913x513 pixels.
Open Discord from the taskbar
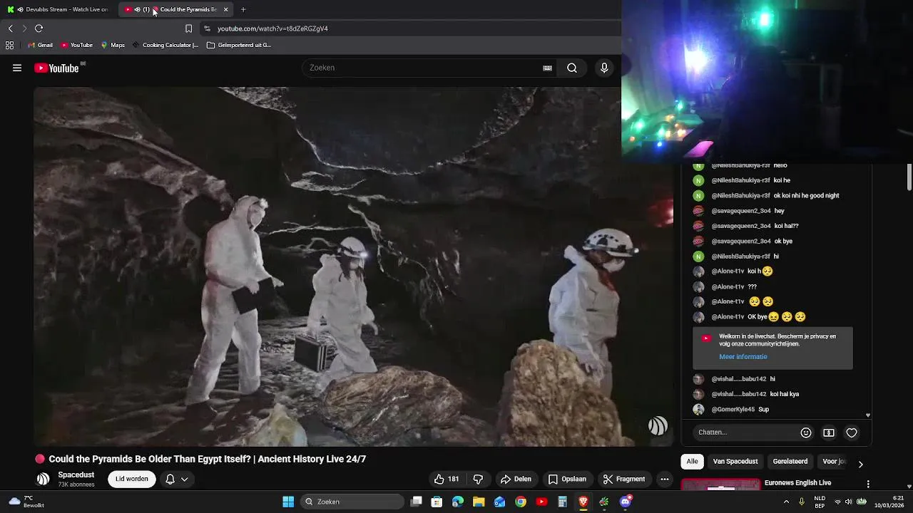point(626,502)
